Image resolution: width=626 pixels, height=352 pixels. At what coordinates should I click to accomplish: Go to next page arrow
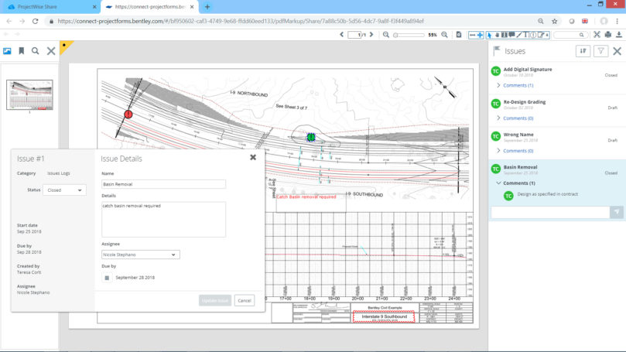click(x=370, y=35)
